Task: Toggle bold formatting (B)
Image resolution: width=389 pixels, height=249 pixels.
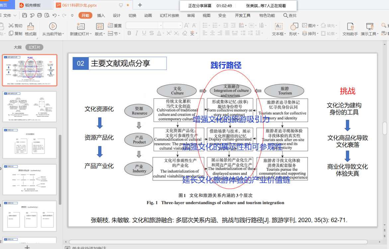Action: tap(129, 33)
